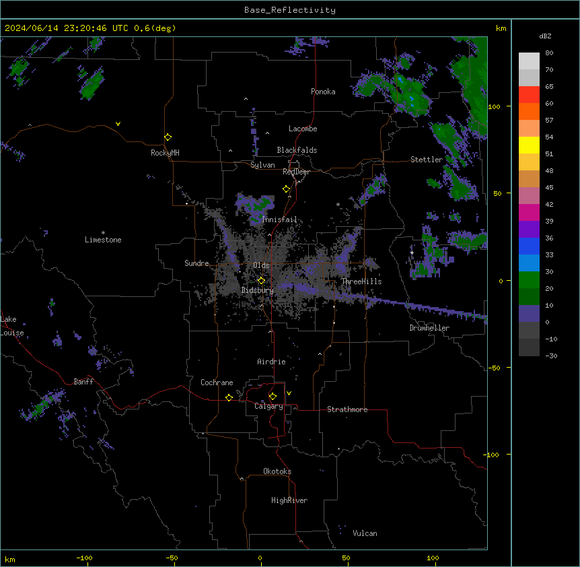Select the orange legend band below 60
Screen dimensions: 580x567
529,111
